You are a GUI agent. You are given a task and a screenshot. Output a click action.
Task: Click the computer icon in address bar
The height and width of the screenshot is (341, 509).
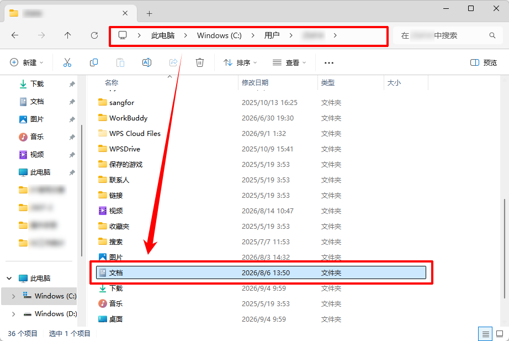click(x=123, y=35)
